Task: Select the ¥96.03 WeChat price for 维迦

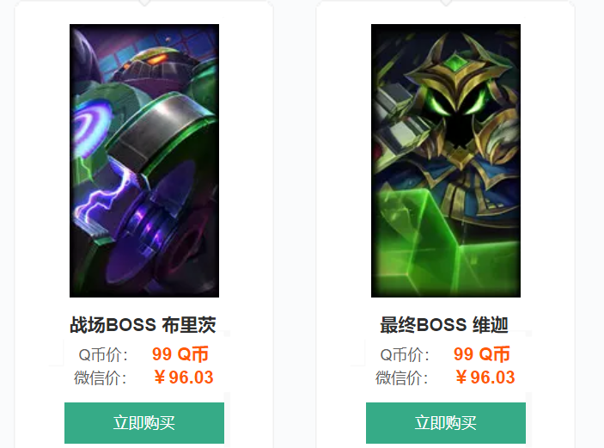Action: [485, 377]
